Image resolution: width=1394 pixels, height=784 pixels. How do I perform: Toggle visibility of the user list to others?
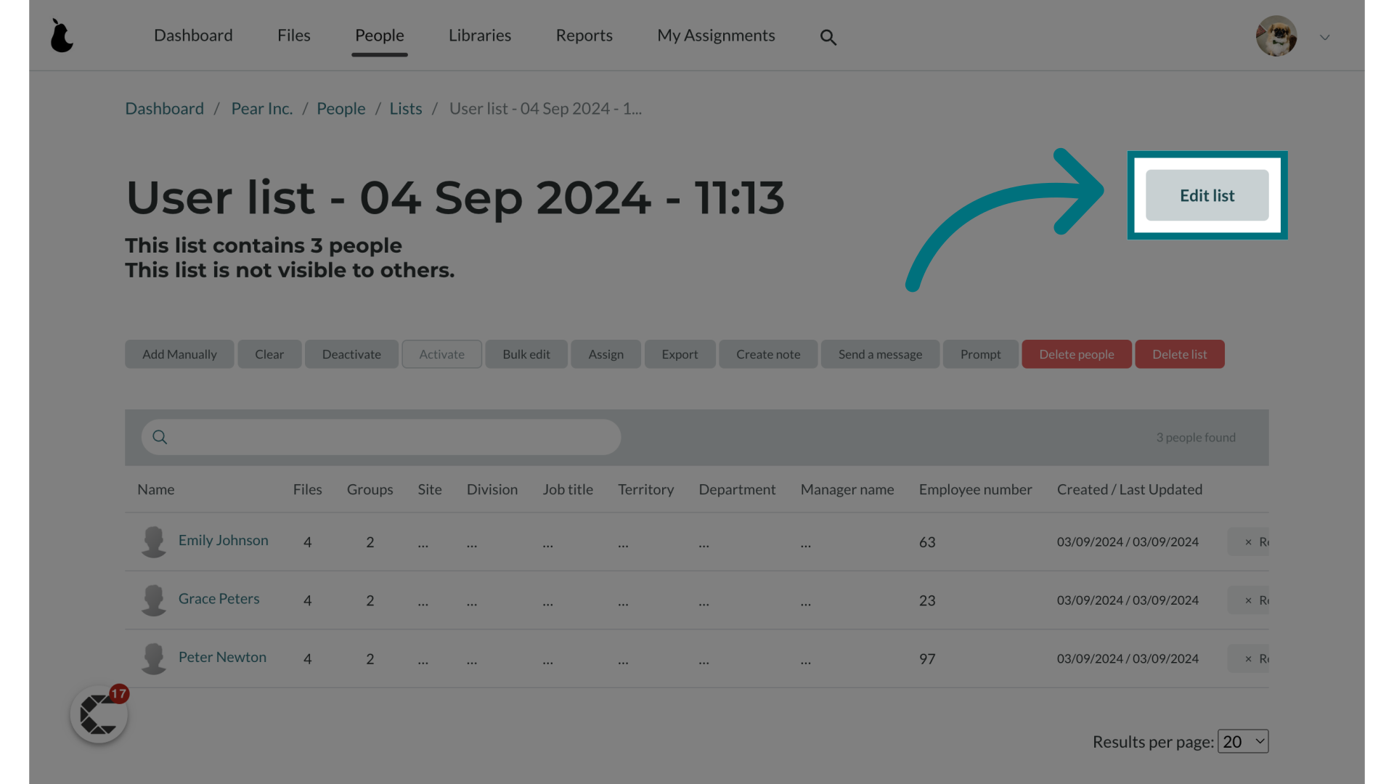pyautogui.click(x=1207, y=195)
